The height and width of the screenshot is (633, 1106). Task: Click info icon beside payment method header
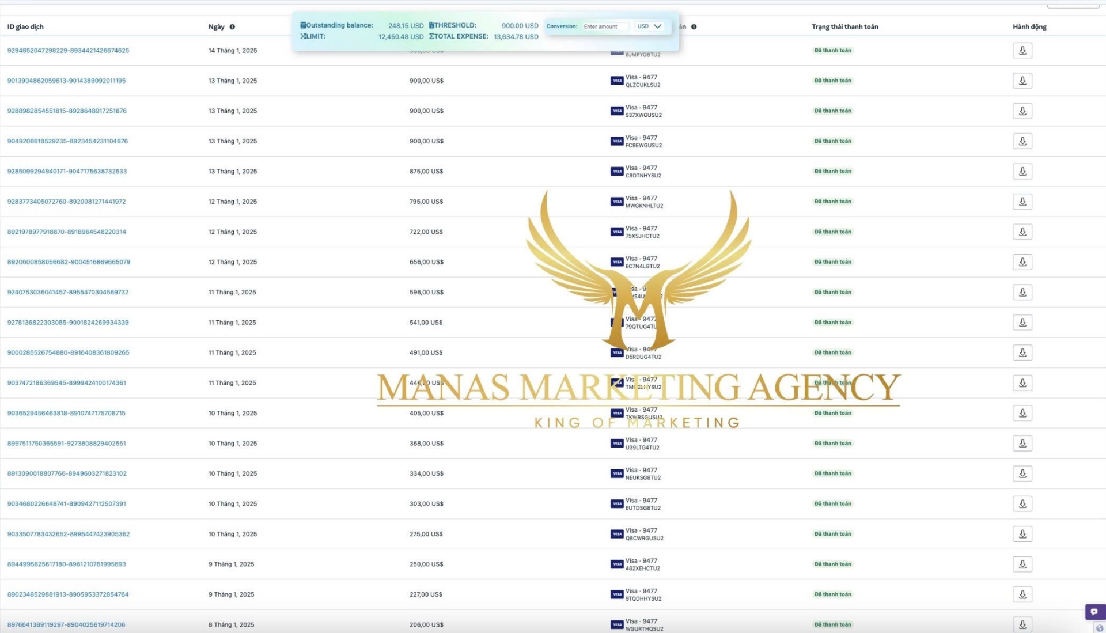[x=694, y=26]
